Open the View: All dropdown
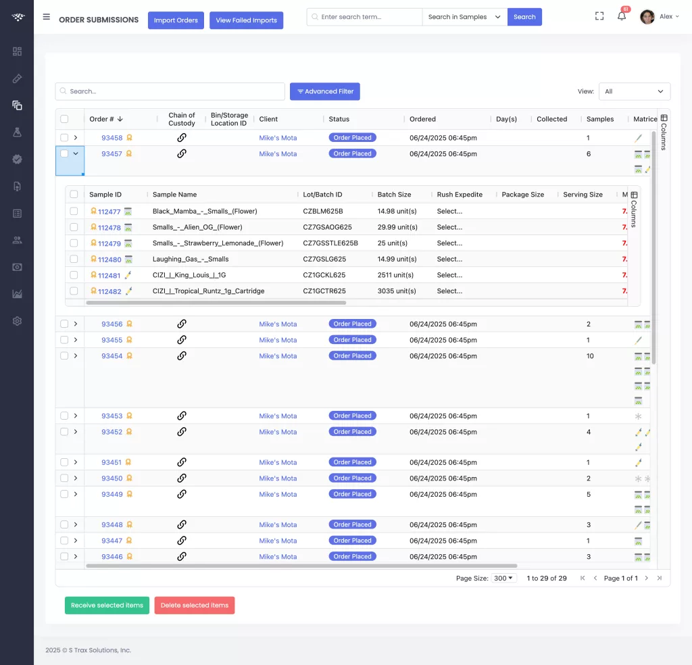The height and width of the screenshot is (665, 692). [x=634, y=91]
